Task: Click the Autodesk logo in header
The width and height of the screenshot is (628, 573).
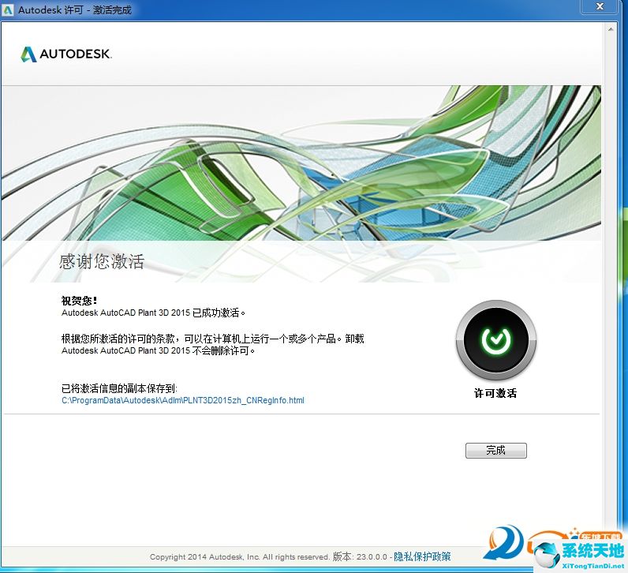Action: coord(66,54)
